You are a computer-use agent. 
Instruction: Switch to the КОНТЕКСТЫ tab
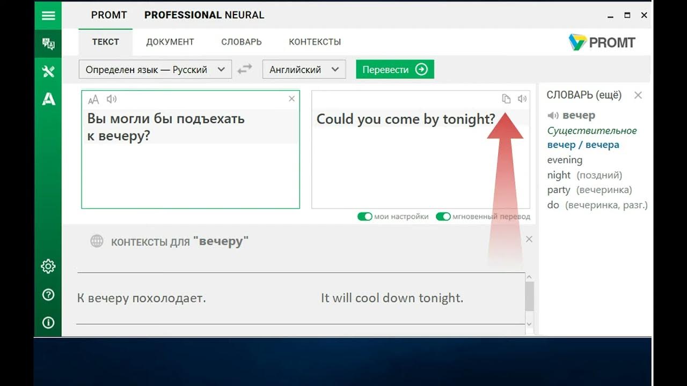(x=315, y=42)
